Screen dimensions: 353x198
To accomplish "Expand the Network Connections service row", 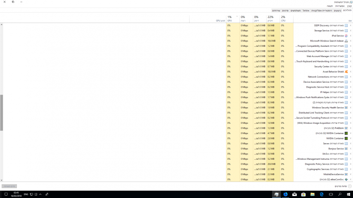I will 351,77.
